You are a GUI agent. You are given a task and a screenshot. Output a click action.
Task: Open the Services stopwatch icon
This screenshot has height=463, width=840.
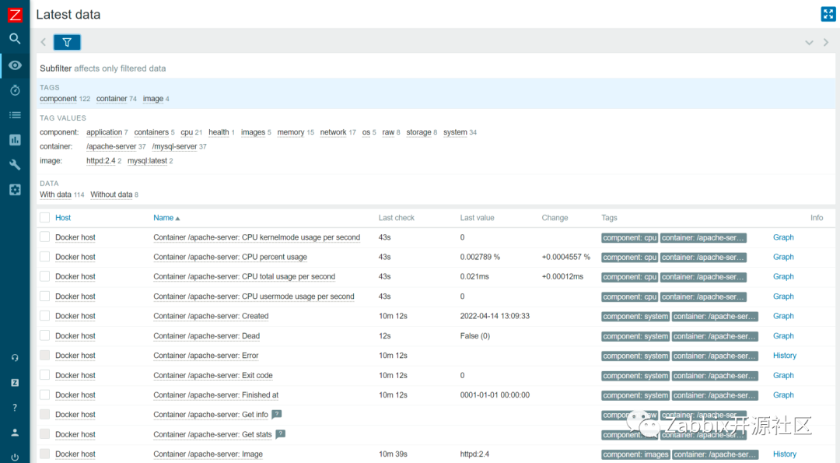point(15,90)
